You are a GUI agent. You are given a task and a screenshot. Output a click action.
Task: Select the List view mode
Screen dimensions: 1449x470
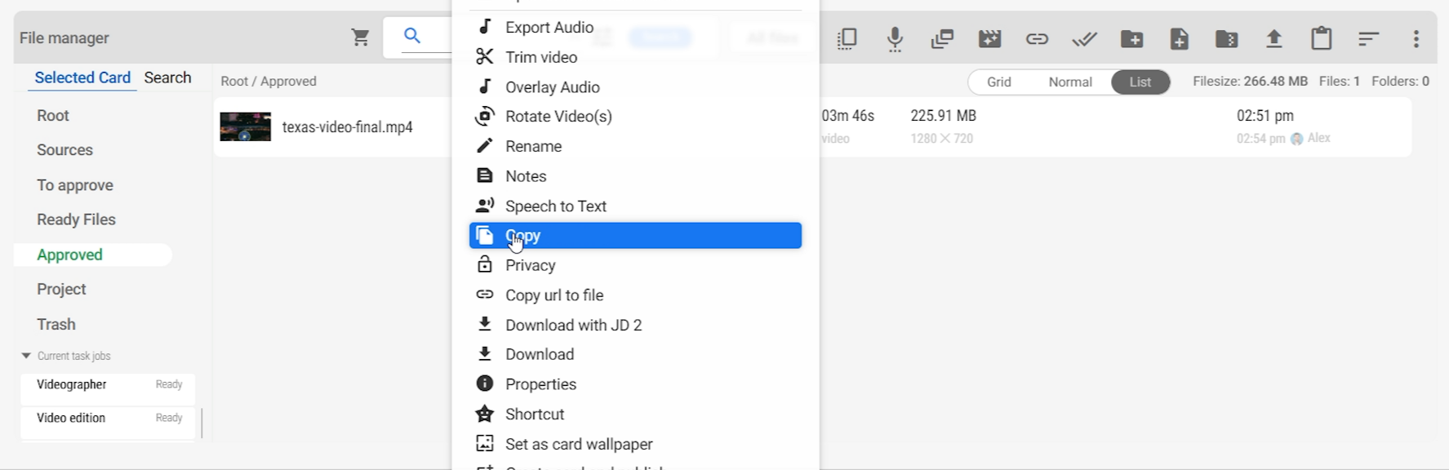click(x=1140, y=82)
